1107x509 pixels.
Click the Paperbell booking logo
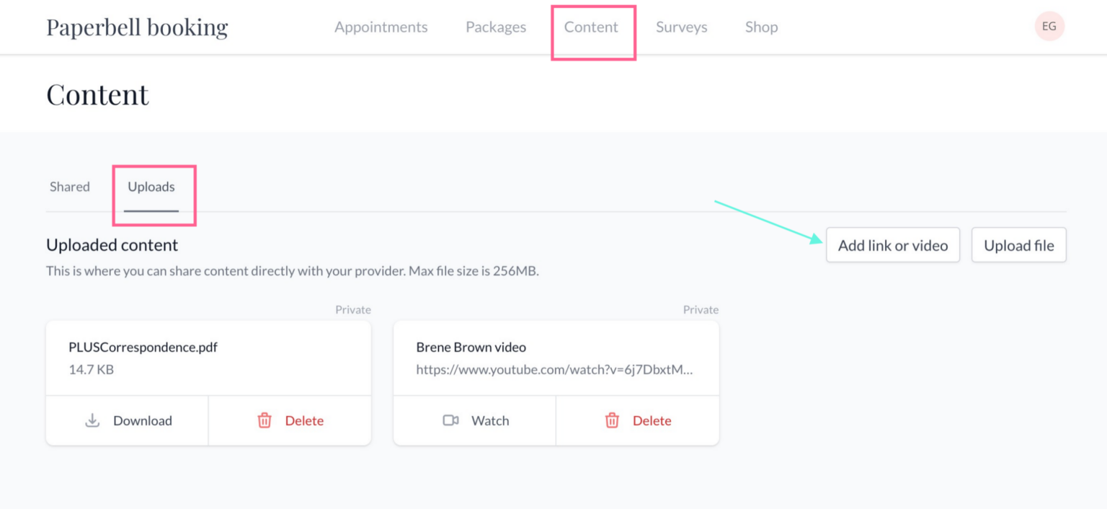click(137, 26)
